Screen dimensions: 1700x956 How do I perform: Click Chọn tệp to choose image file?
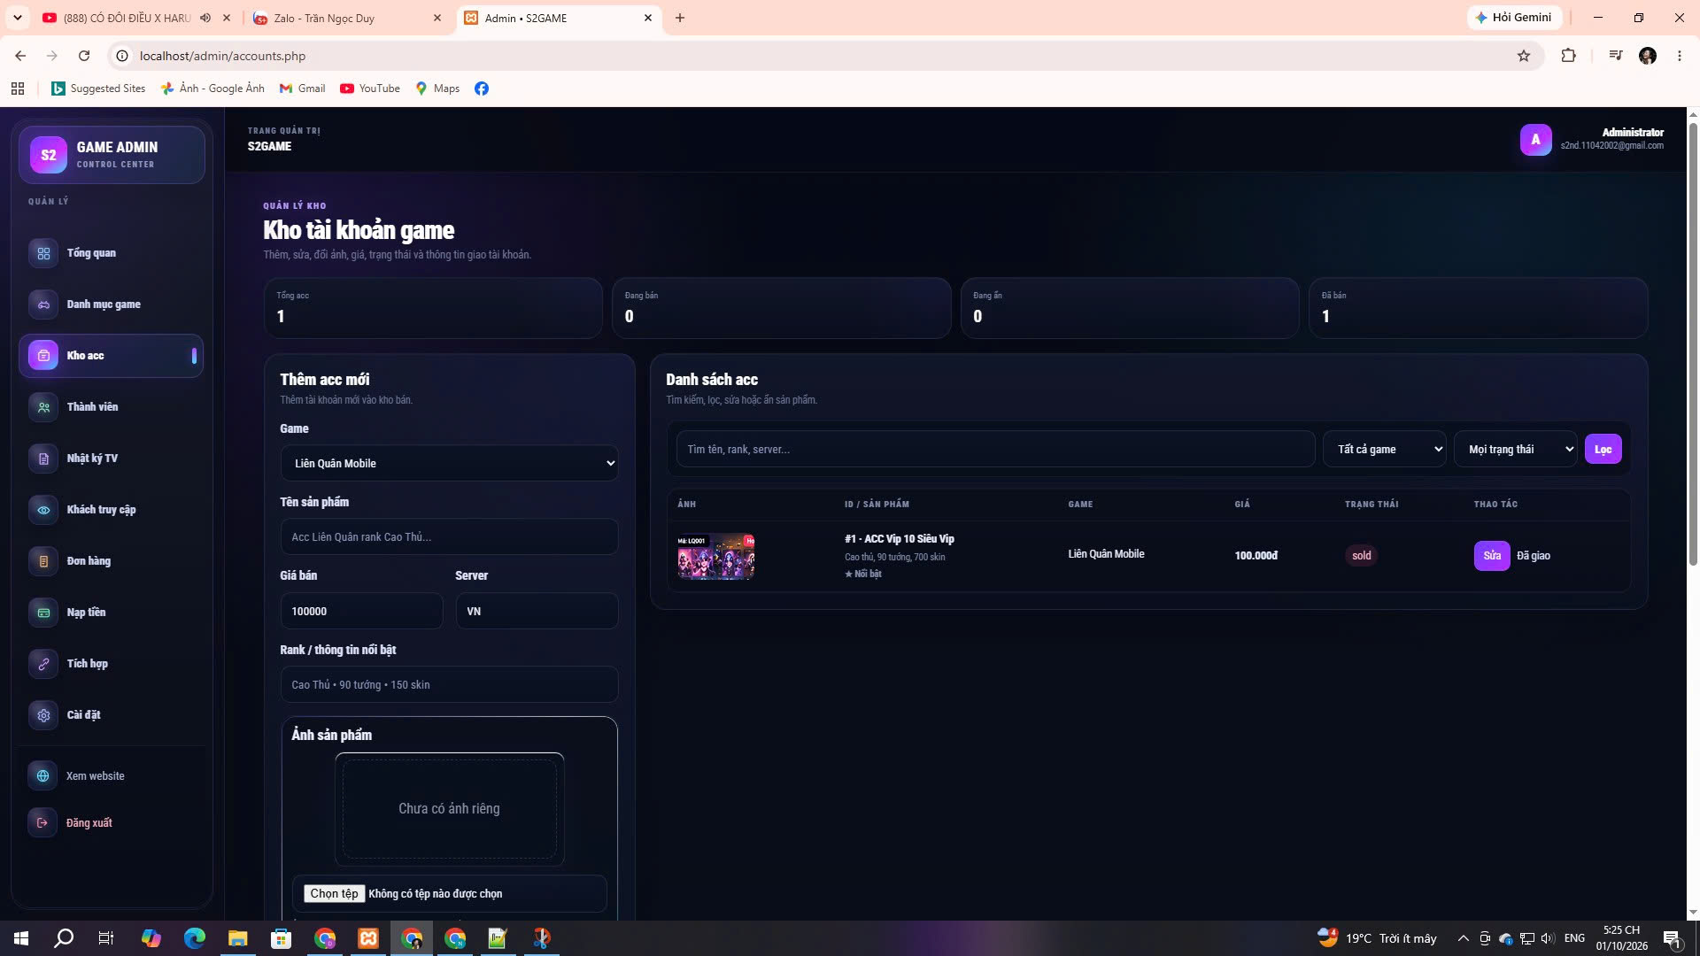(334, 894)
